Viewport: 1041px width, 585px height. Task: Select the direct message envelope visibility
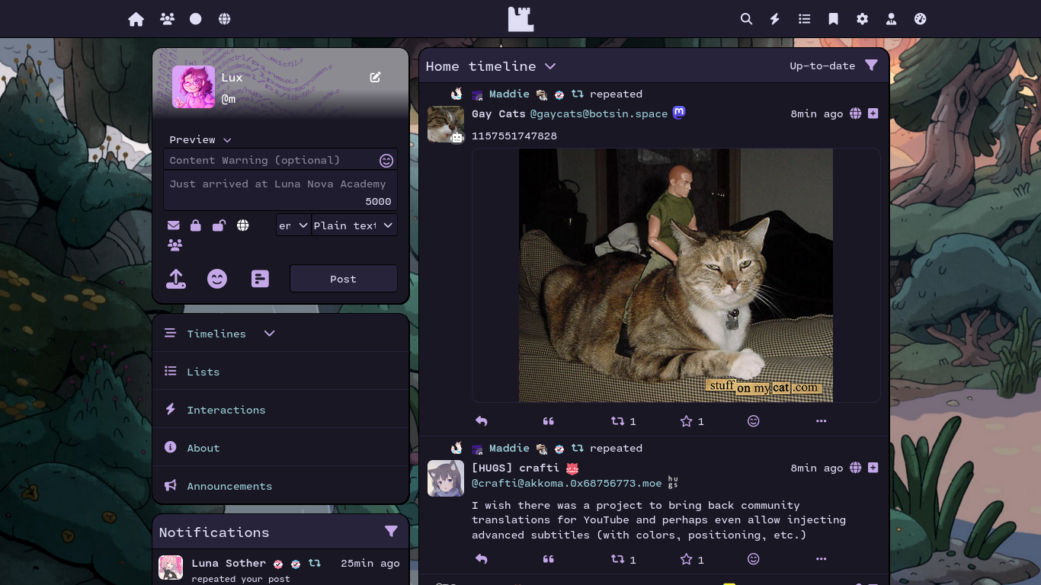click(174, 225)
